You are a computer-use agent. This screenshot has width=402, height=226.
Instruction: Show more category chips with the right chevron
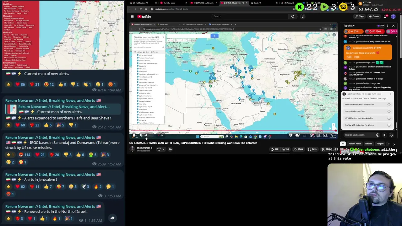click(x=394, y=144)
